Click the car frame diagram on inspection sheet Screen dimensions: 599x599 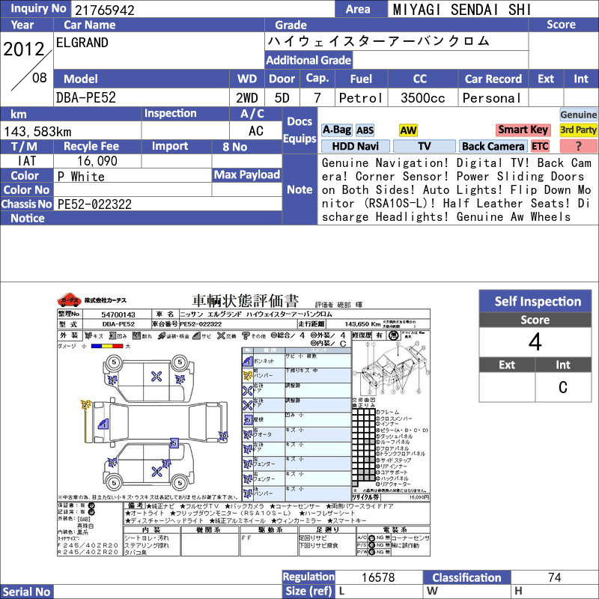click(391, 368)
